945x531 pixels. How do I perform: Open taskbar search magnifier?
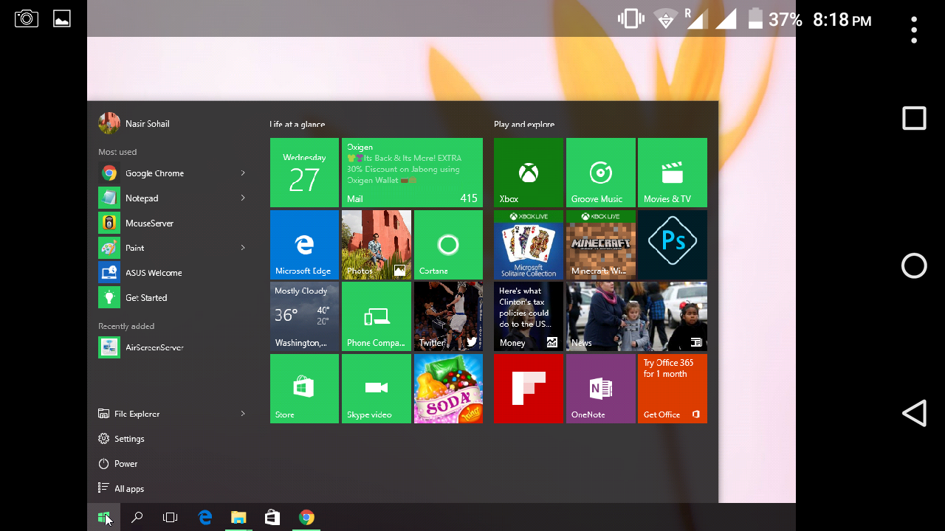coord(137,518)
